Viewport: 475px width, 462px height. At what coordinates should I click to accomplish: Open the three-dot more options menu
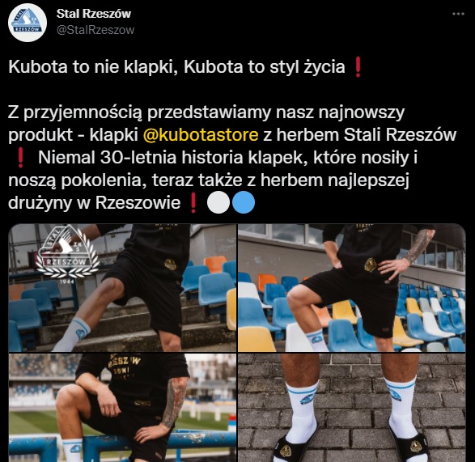coord(458,14)
